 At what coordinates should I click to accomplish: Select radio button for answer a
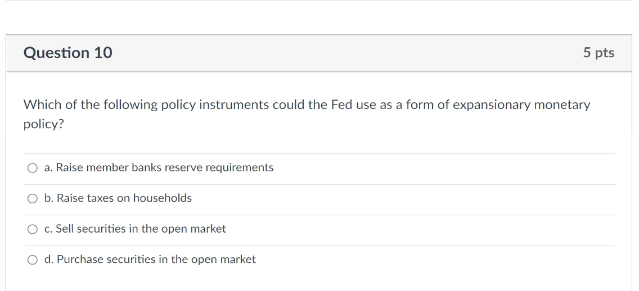tap(33, 168)
